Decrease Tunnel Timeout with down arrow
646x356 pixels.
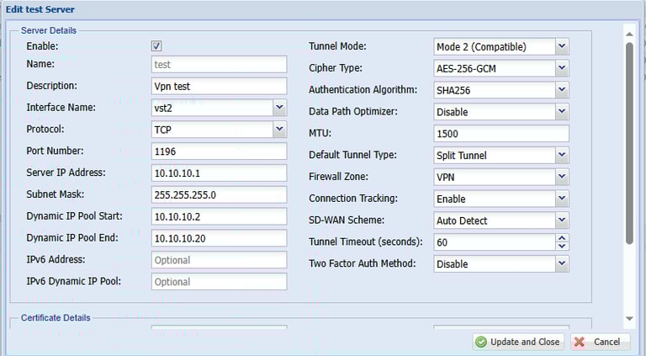coord(562,247)
